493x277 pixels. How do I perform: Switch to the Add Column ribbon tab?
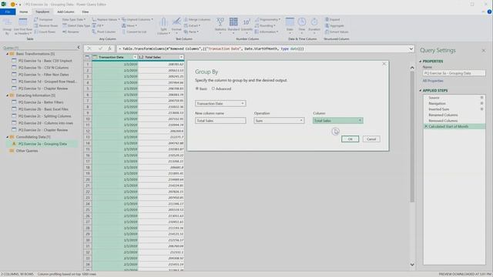coord(65,12)
